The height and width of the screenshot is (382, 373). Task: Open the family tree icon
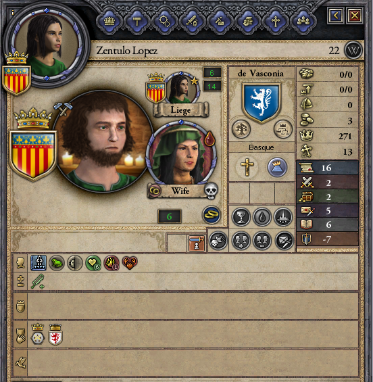[x=241, y=129]
